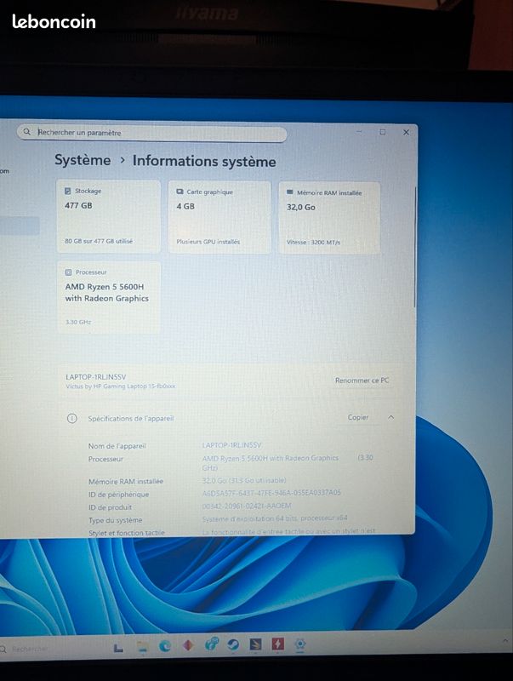
Task: Select the LAPTOP-1RLJN5SV device name value
Action: click(231, 445)
